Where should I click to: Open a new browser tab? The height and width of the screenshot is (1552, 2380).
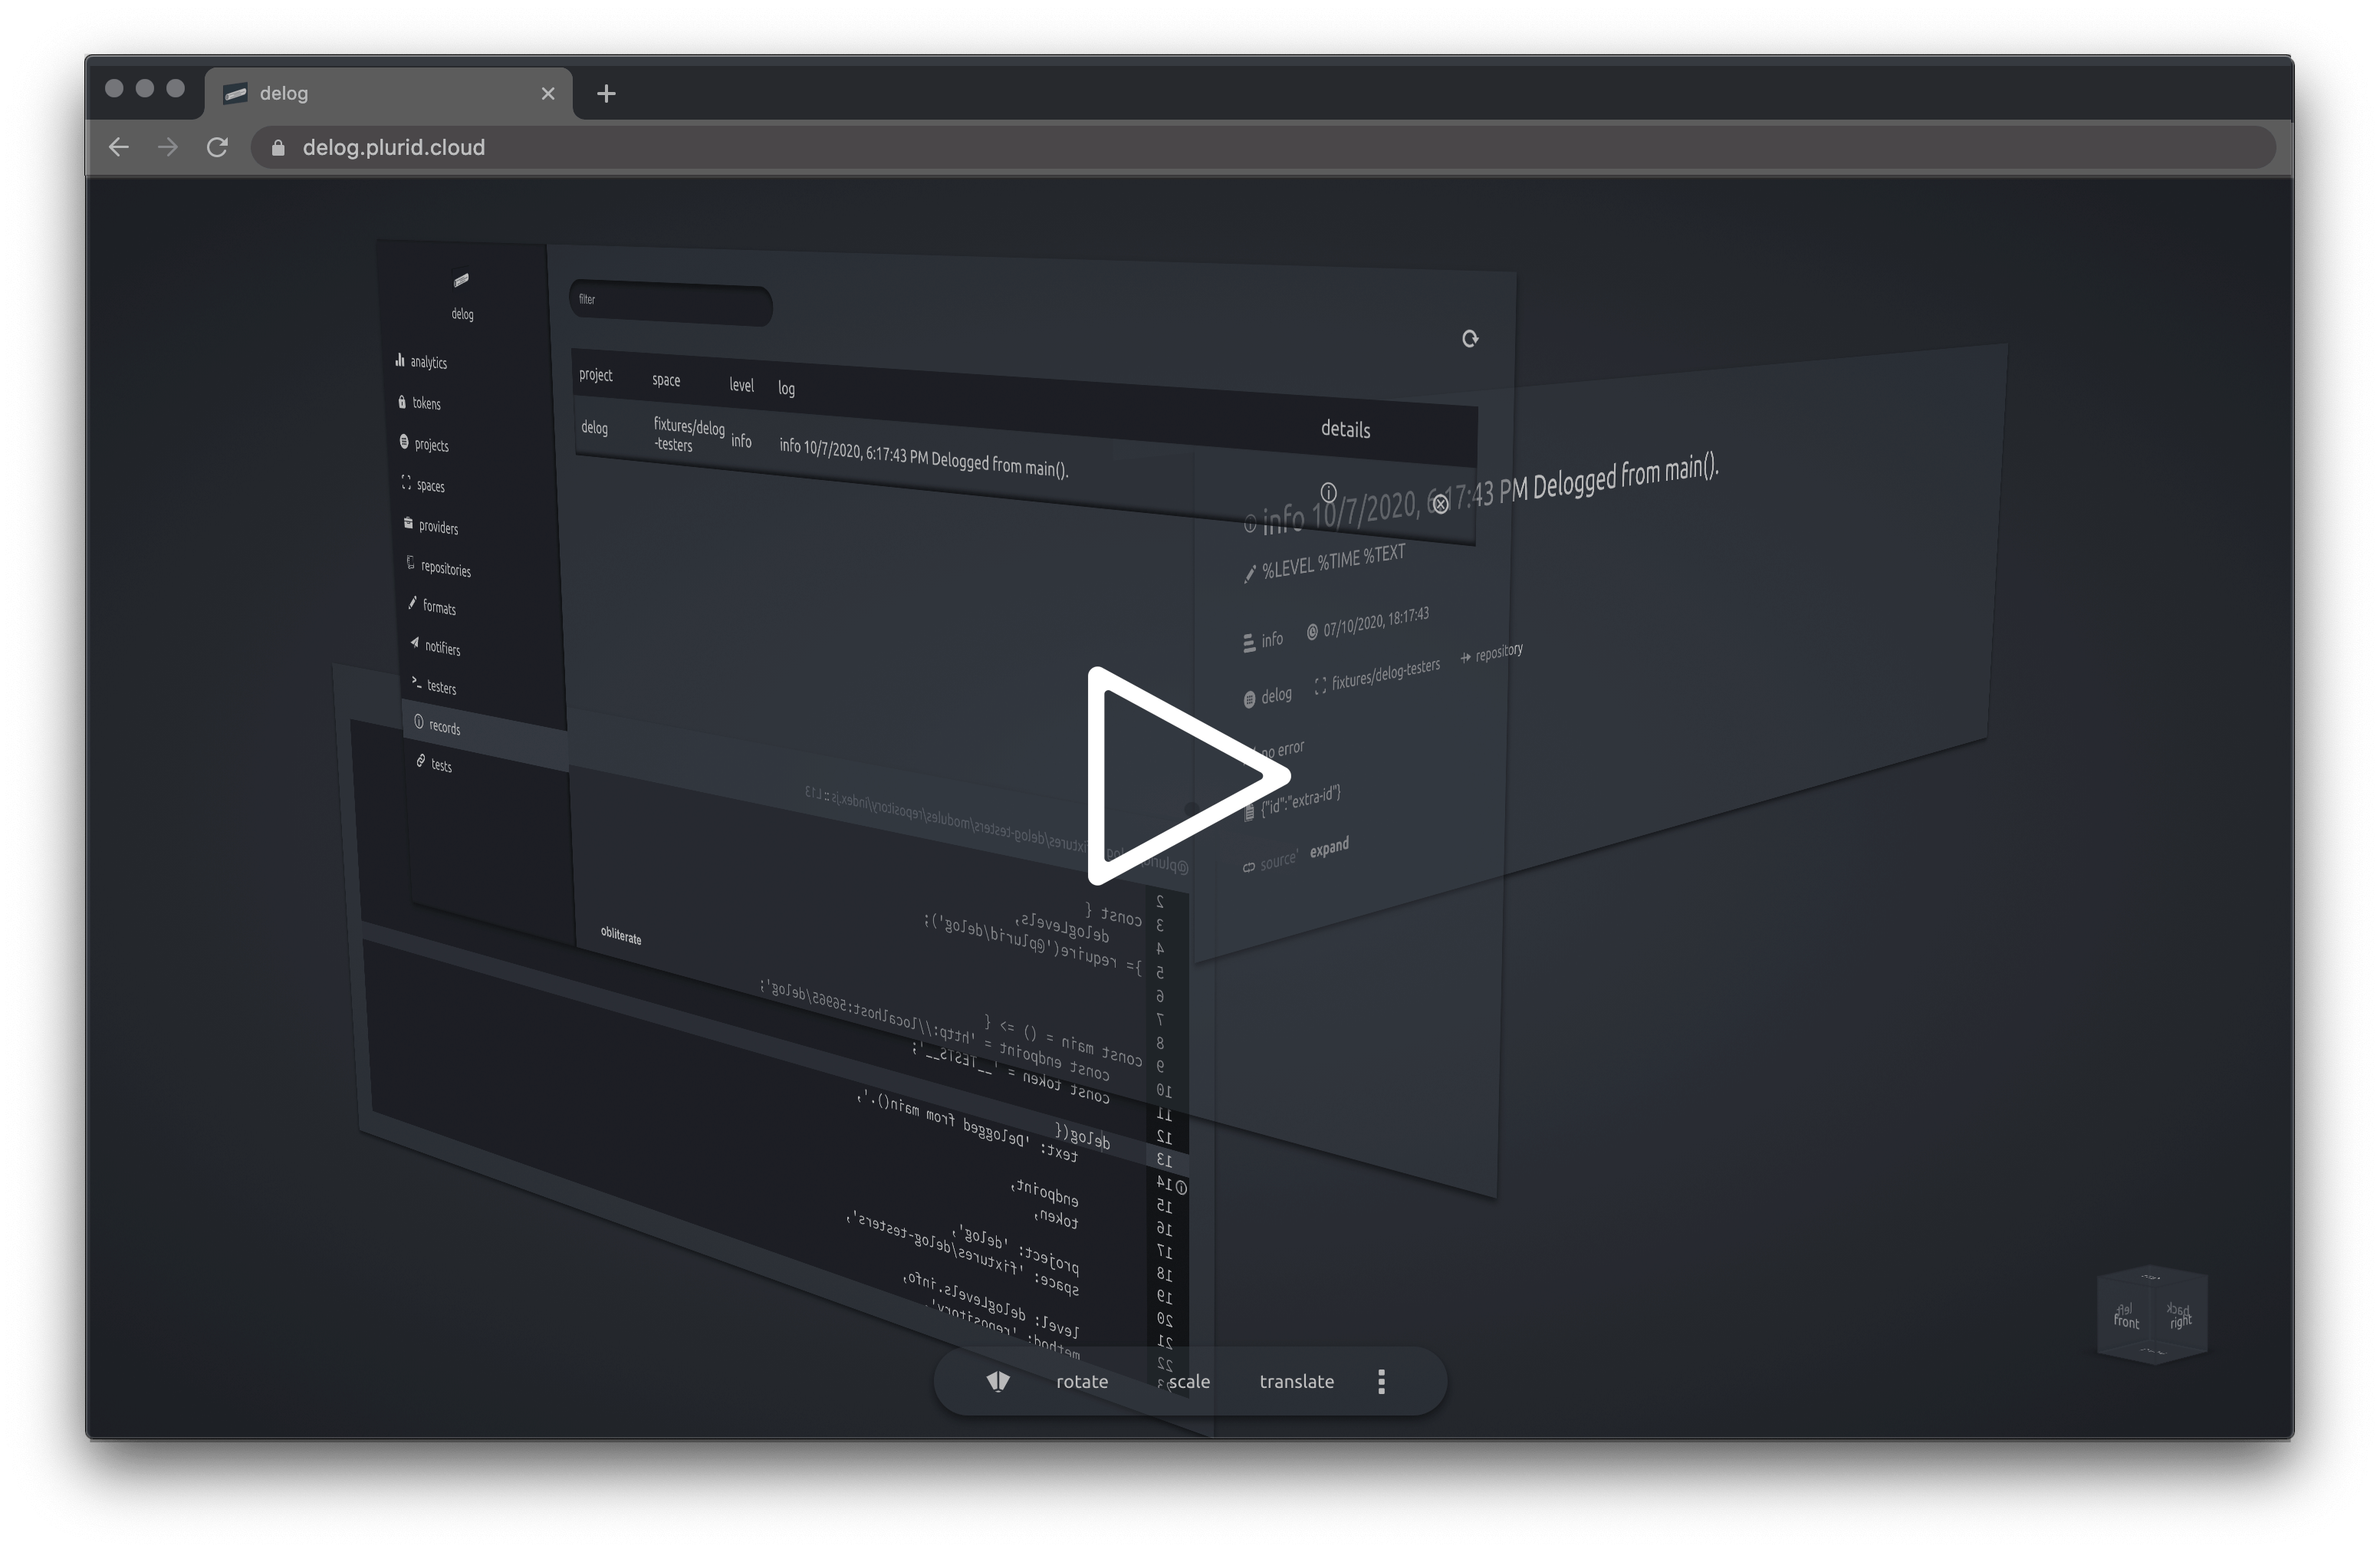pos(606,94)
